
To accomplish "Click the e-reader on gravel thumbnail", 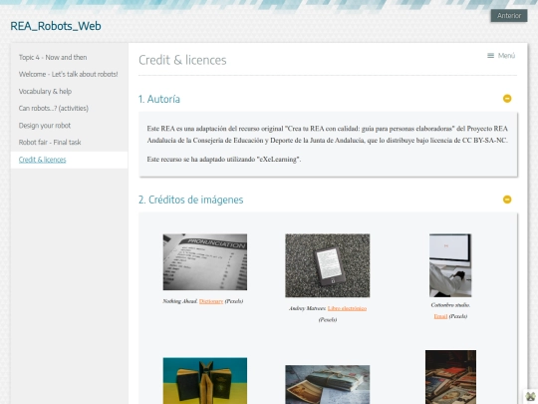I will pyautogui.click(x=328, y=265).
